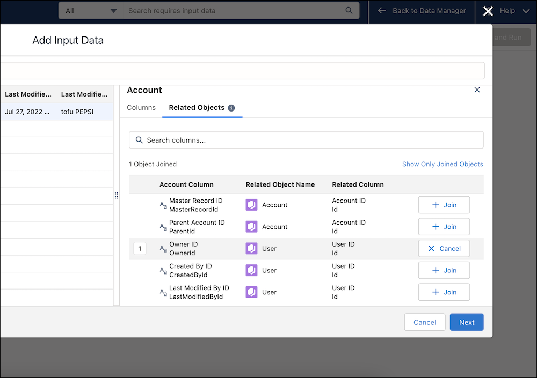Screen dimensions: 537x378
Task: Click the search magnifier icon in top bar
Action: tap(349, 10)
